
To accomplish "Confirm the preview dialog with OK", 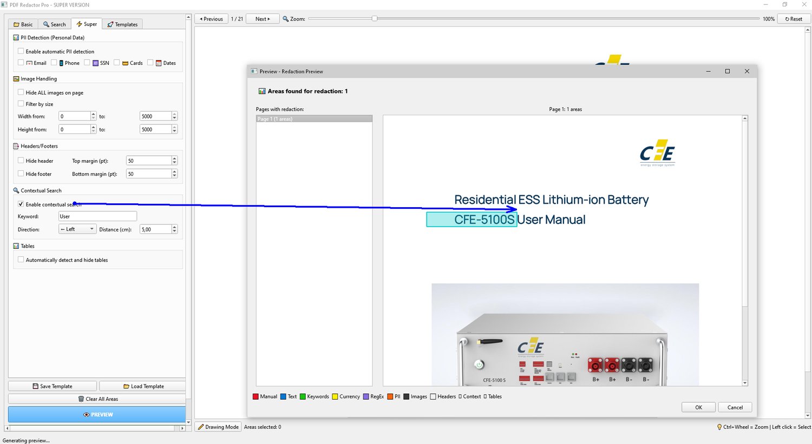I will (698, 407).
